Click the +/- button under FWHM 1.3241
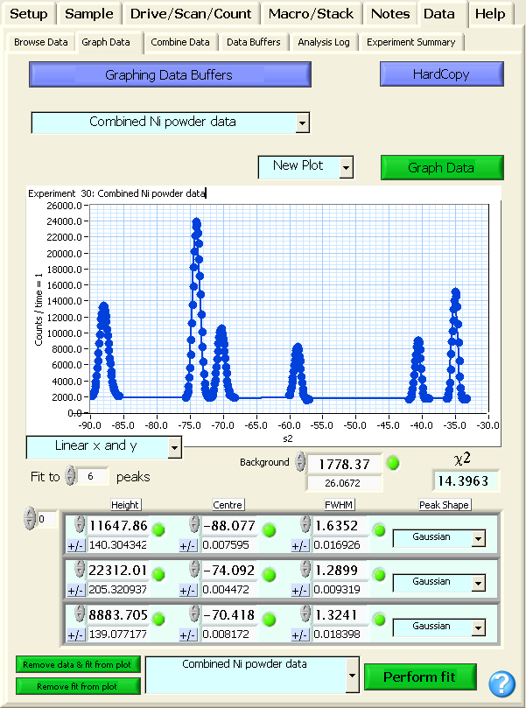This screenshot has height=708, width=526. coord(300,634)
